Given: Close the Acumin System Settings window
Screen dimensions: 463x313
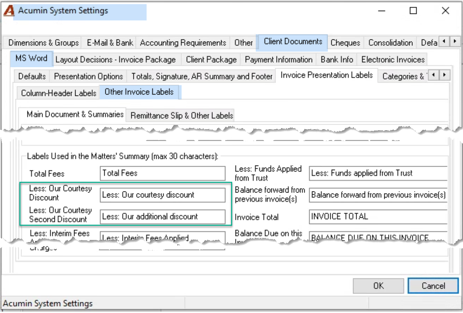Looking at the screenshot, I should point(445,11).
